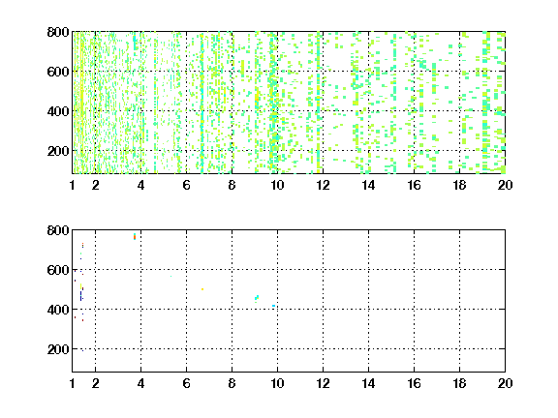
Task: Click the x-axis tick label 1 of the upper plot
Action: coord(73,185)
